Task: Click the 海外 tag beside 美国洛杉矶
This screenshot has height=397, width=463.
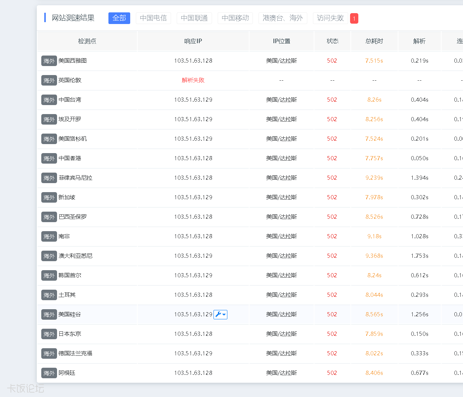Action: [x=49, y=139]
